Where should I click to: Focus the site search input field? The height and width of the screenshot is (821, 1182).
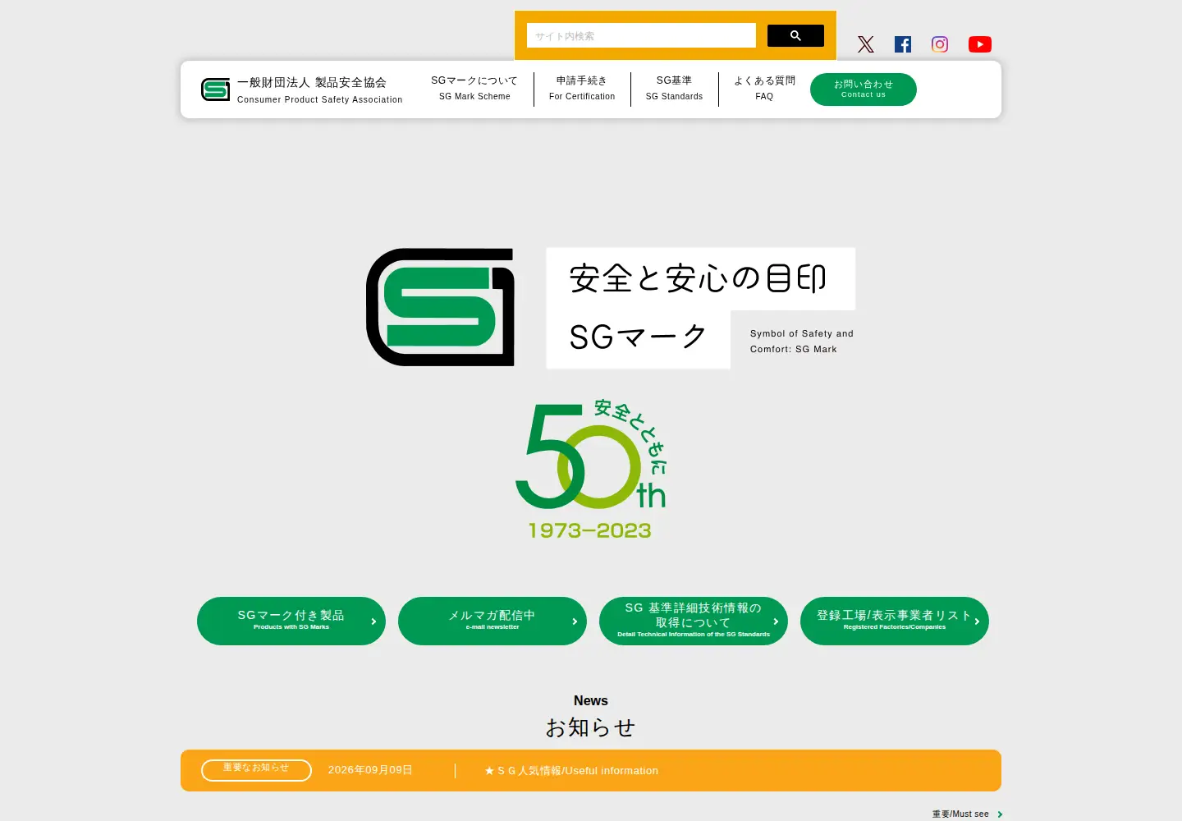tap(641, 35)
